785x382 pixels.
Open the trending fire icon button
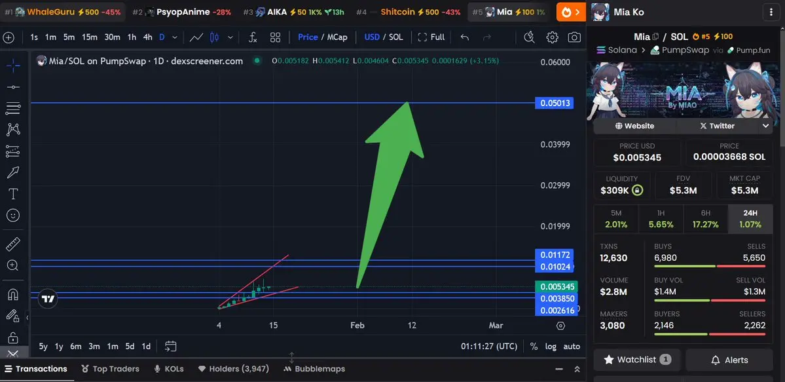[571, 12]
